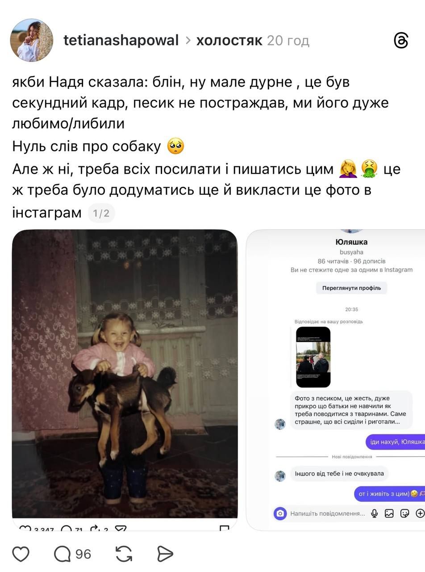Tap the plus icon in message input
The width and height of the screenshot is (425, 572).
420,513
